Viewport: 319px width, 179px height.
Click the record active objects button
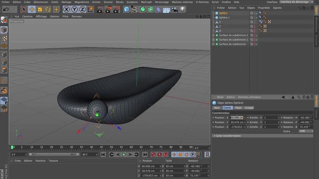coord(153,155)
